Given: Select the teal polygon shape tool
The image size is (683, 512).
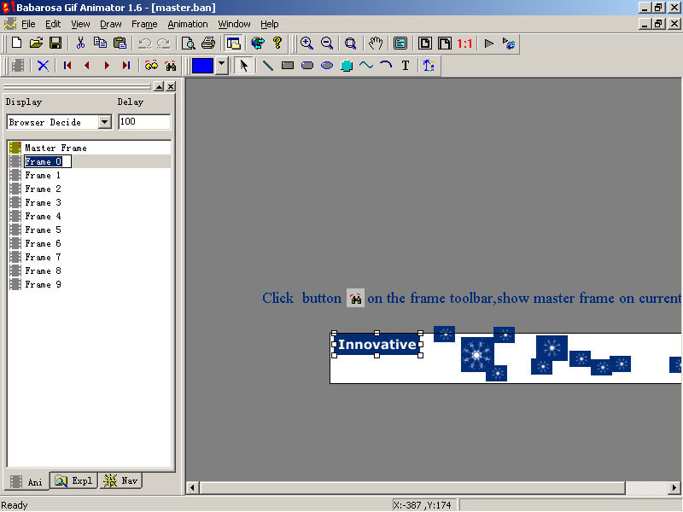Looking at the screenshot, I should pyautogui.click(x=347, y=66).
